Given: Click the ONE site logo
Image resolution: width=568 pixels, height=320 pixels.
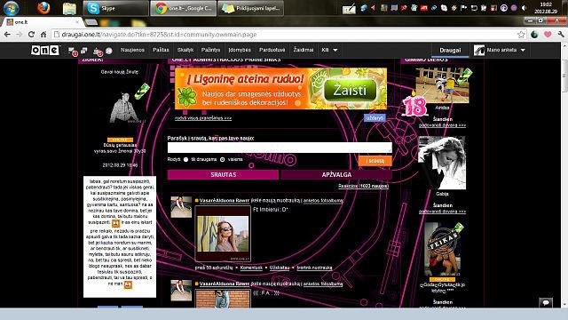Looking at the screenshot, I should (45, 50).
